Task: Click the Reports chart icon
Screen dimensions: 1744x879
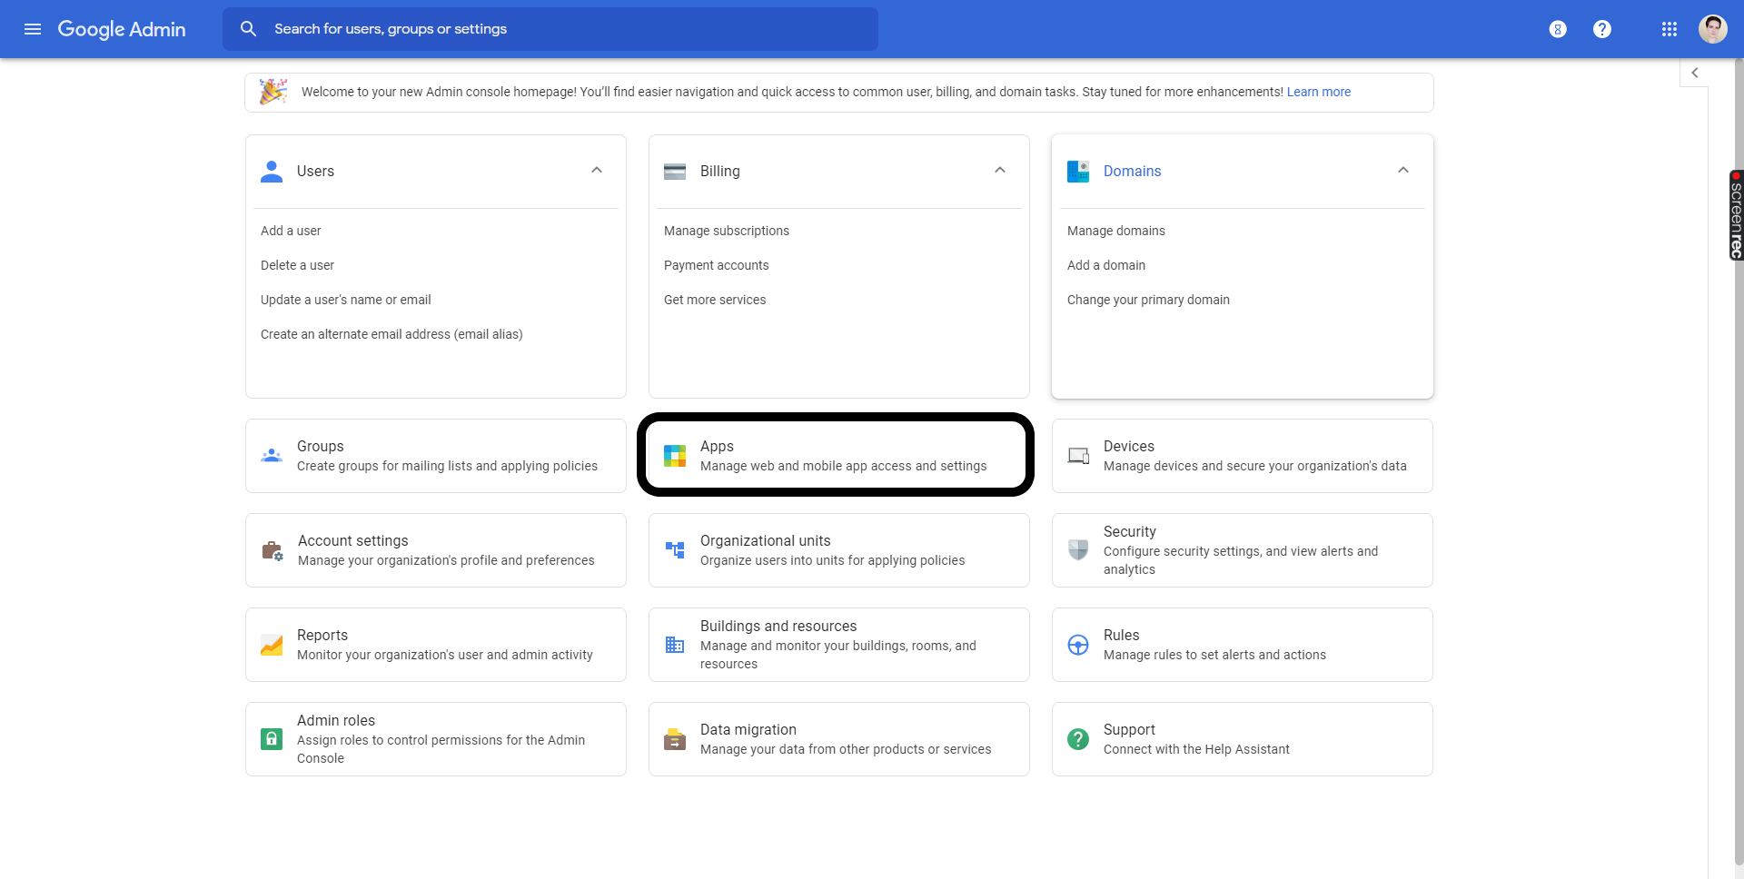Action: tap(272, 645)
